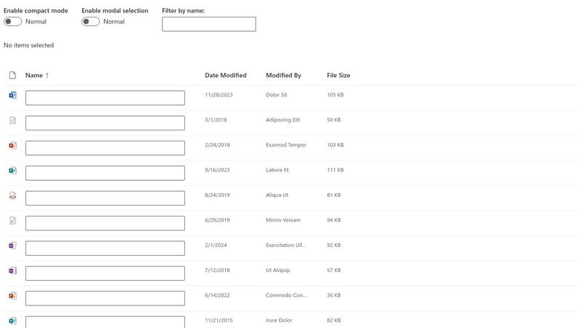583x328 pixels.
Task: Click the File Type column header icon
Action: click(x=12, y=75)
